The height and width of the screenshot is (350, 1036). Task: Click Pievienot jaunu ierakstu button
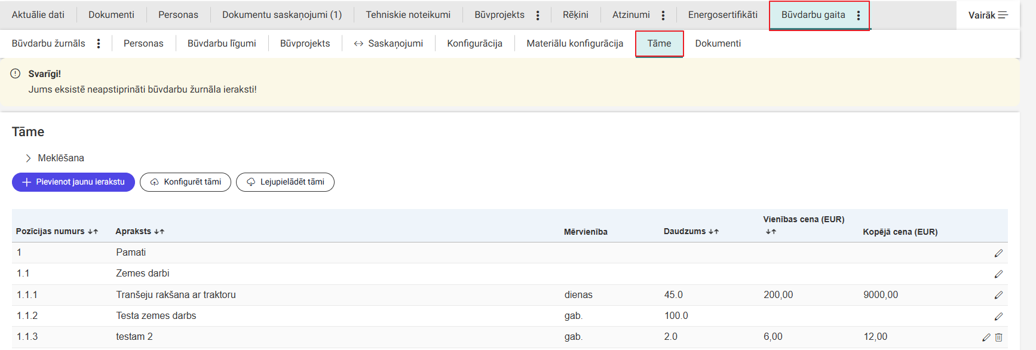click(x=73, y=182)
